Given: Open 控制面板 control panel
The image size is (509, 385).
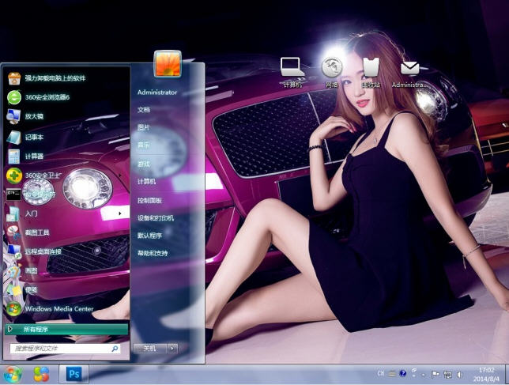Looking at the screenshot, I should pyautogui.click(x=149, y=201).
